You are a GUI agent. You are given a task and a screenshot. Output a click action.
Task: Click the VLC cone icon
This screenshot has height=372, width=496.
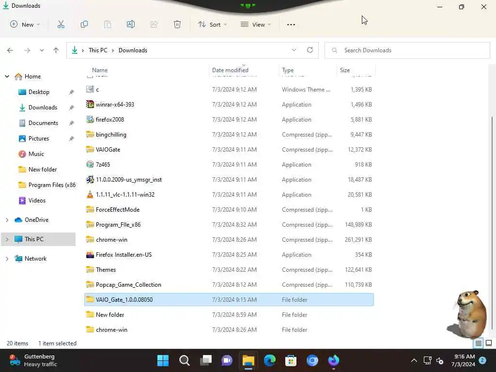pos(90,195)
